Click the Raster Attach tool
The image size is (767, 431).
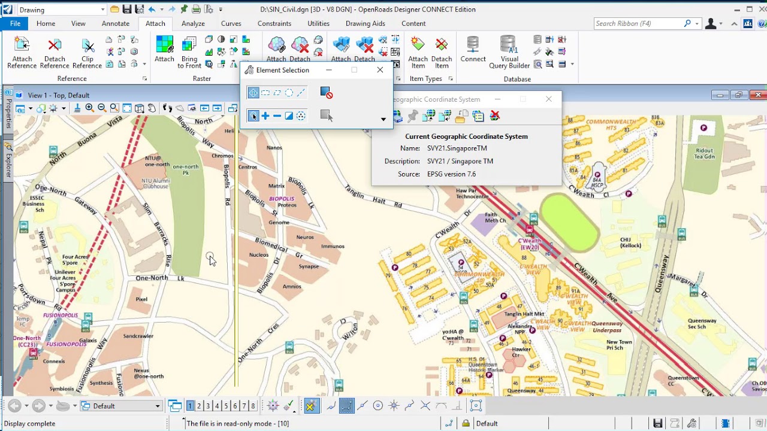tap(164, 49)
